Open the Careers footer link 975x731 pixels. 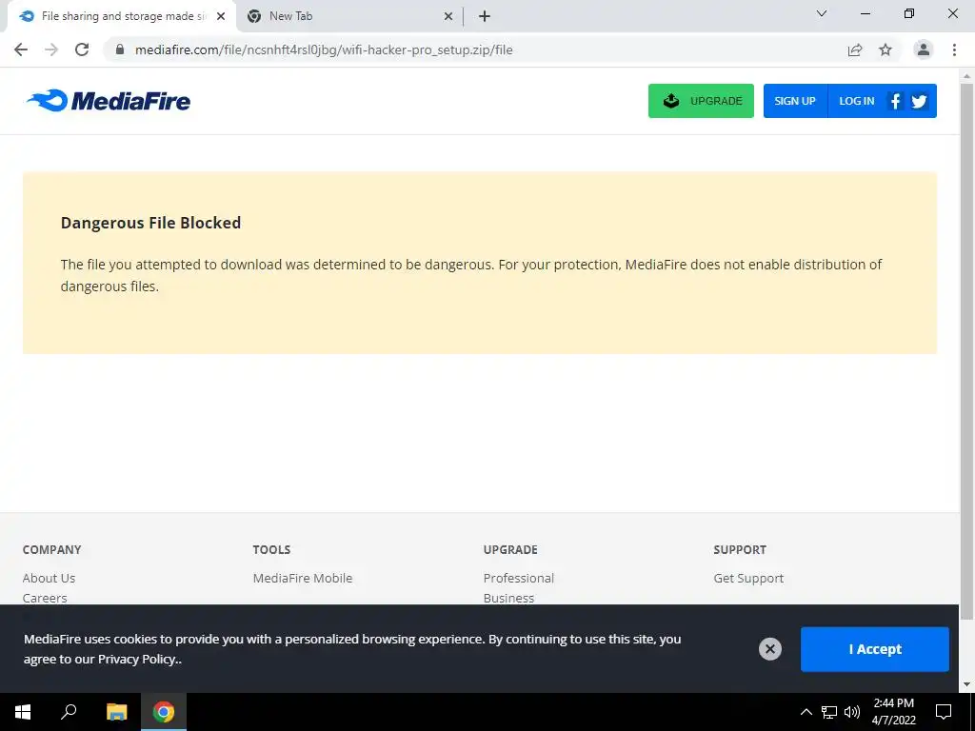coord(45,598)
